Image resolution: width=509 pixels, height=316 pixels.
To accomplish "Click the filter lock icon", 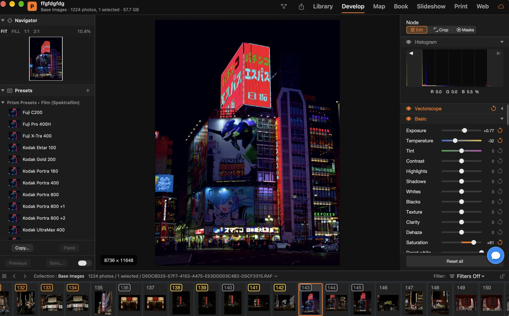I will point(502,276).
